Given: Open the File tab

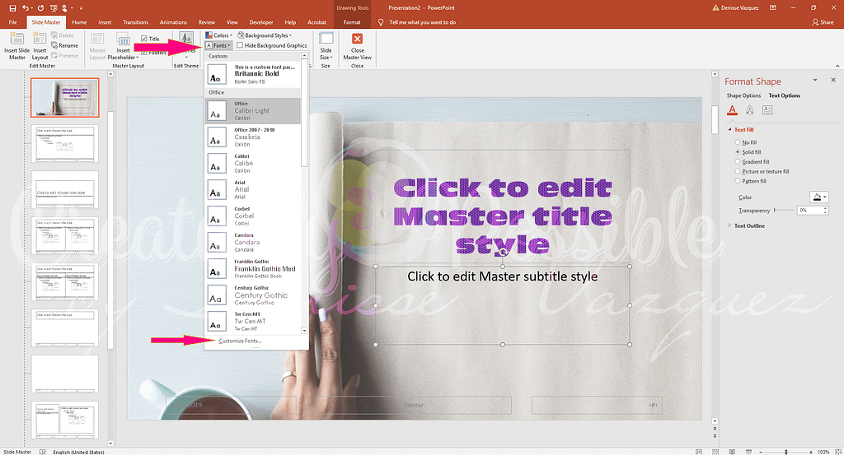Looking at the screenshot, I should tap(13, 22).
